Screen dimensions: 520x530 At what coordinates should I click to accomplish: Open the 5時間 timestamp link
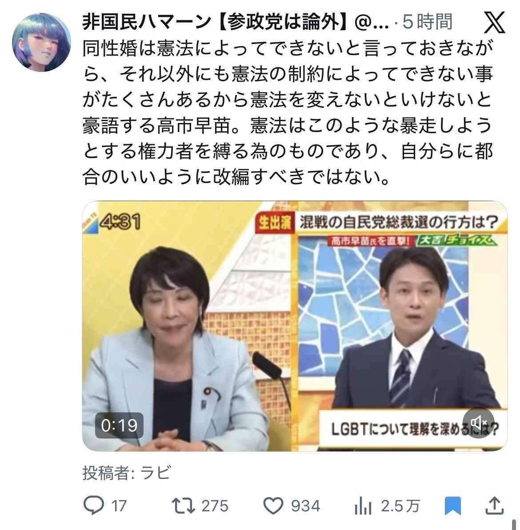(428, 22)
